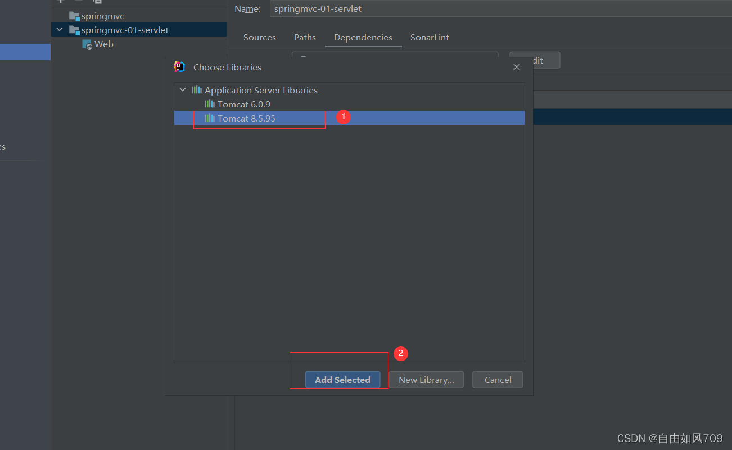This screenshot has width=732, height=450.
Task: Collapse the Application Server Libraries node
Action: click(183, 90)
